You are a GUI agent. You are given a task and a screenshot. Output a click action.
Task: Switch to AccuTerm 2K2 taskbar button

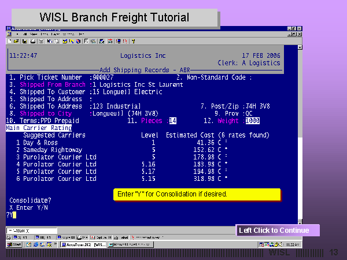(84, 244)
